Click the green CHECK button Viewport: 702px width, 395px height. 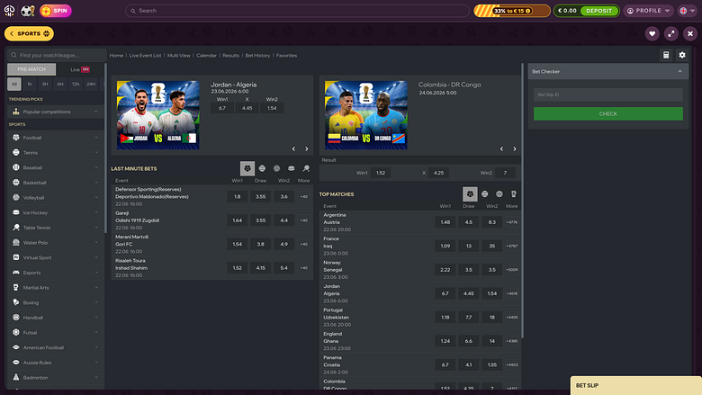click(x=608, y=113)
